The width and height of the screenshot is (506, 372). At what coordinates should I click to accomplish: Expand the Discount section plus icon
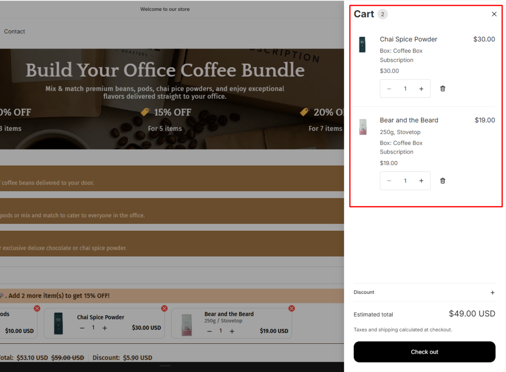492,292
